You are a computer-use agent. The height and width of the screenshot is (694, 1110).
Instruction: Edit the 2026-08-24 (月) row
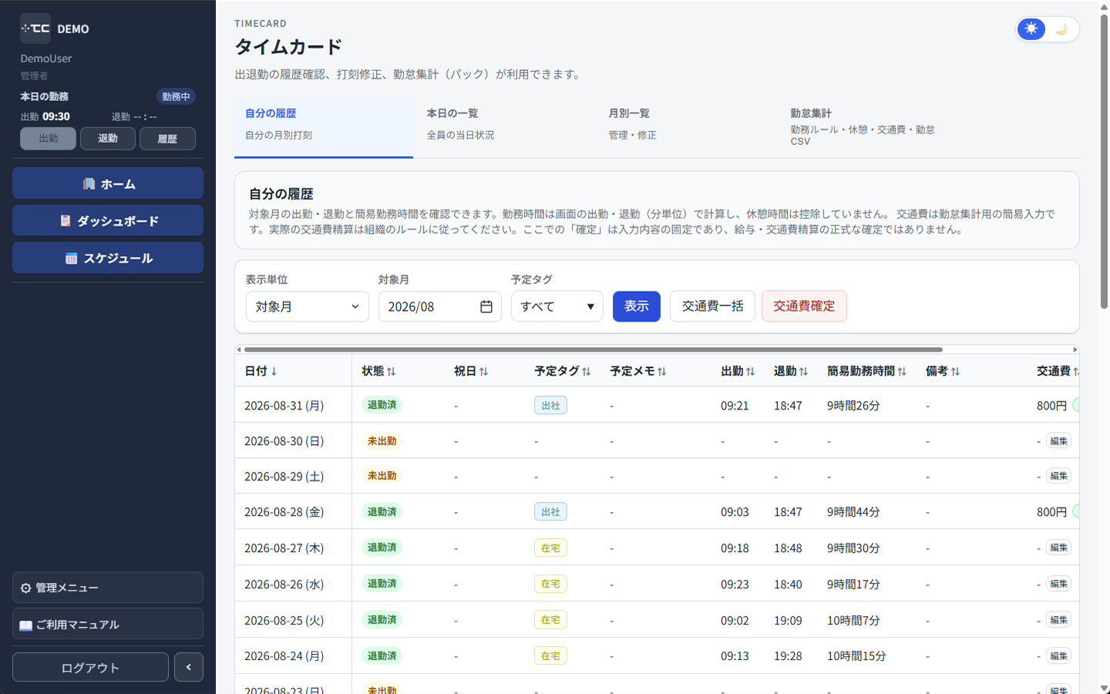1058,656
